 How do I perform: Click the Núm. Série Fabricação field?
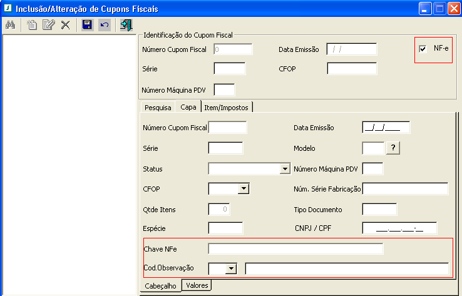click(406, 189)
